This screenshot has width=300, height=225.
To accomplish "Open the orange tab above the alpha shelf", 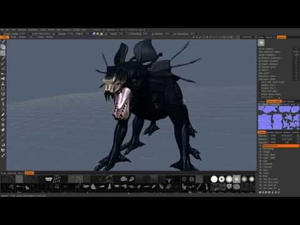I will (29, 173).
